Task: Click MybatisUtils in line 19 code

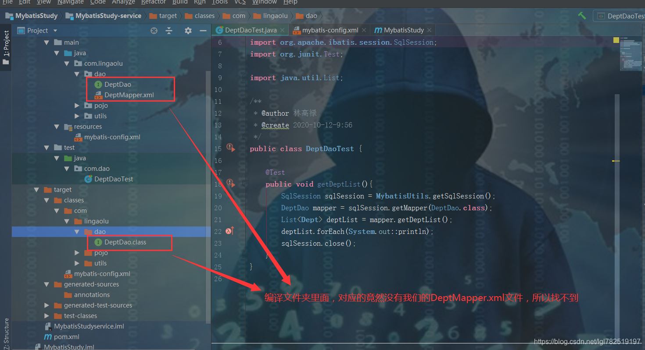Action: [x=402, y=196]
